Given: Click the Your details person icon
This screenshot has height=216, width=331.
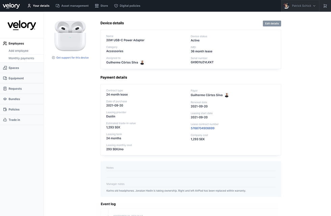Looking at the screenshot, I should point(29,6).
